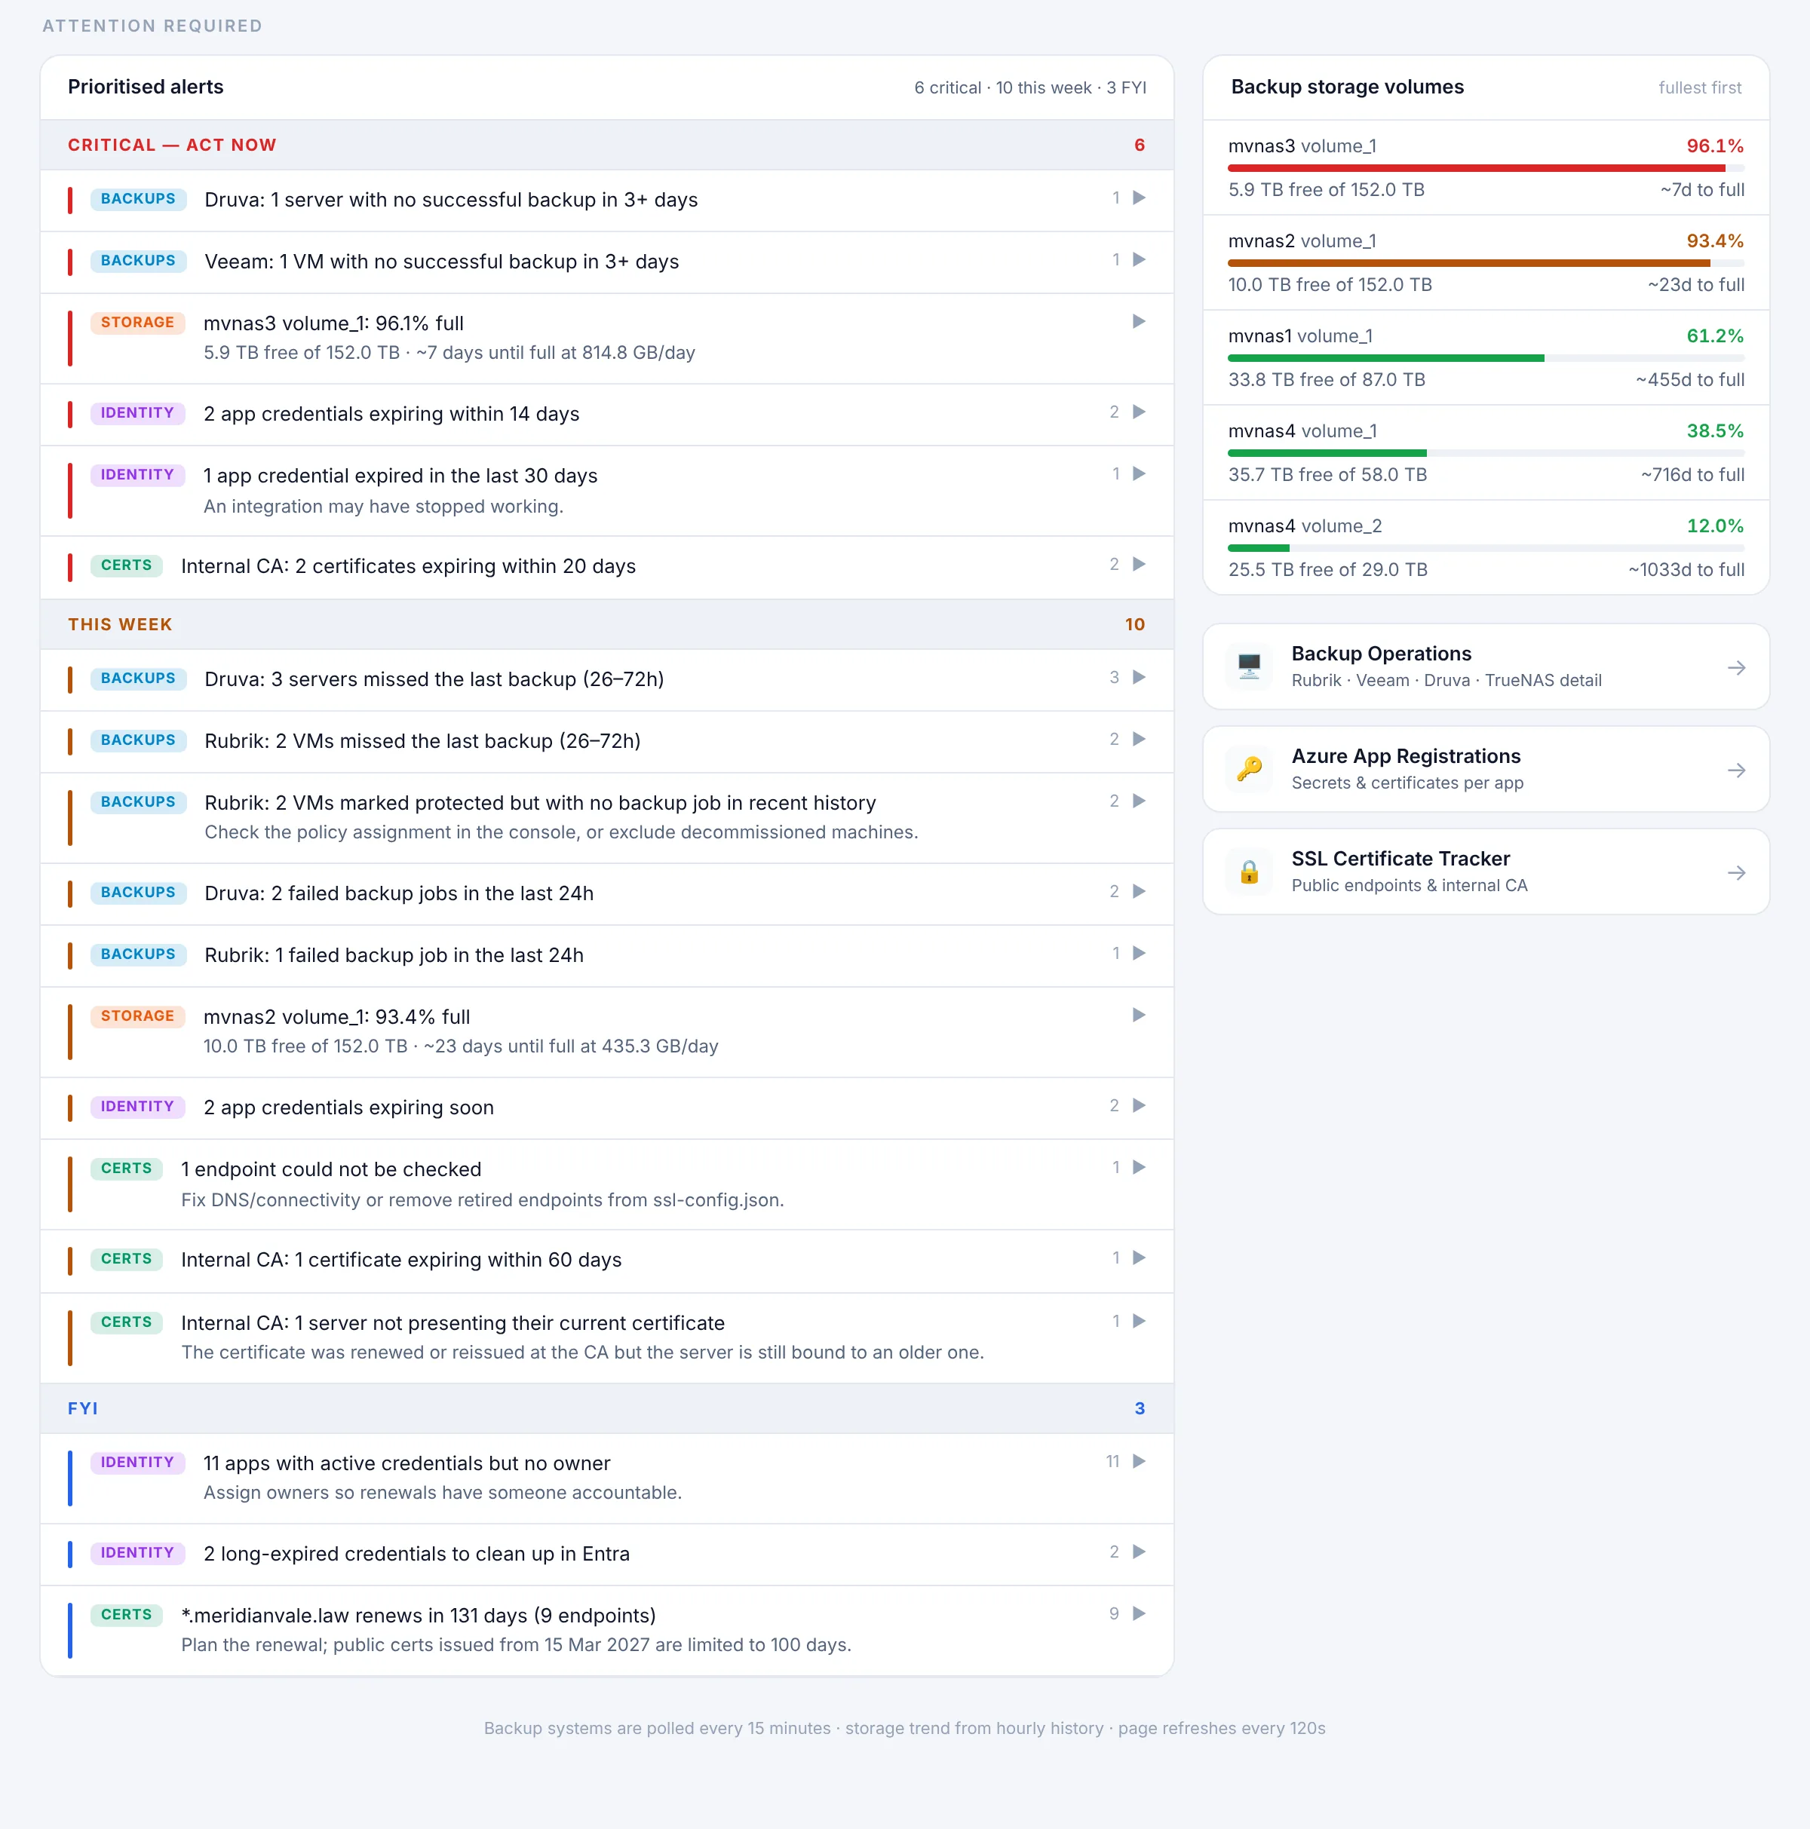Expand the app credentials expiring soon row
This screenshot has width=1810, height=1829.
coord(1139,1106)
